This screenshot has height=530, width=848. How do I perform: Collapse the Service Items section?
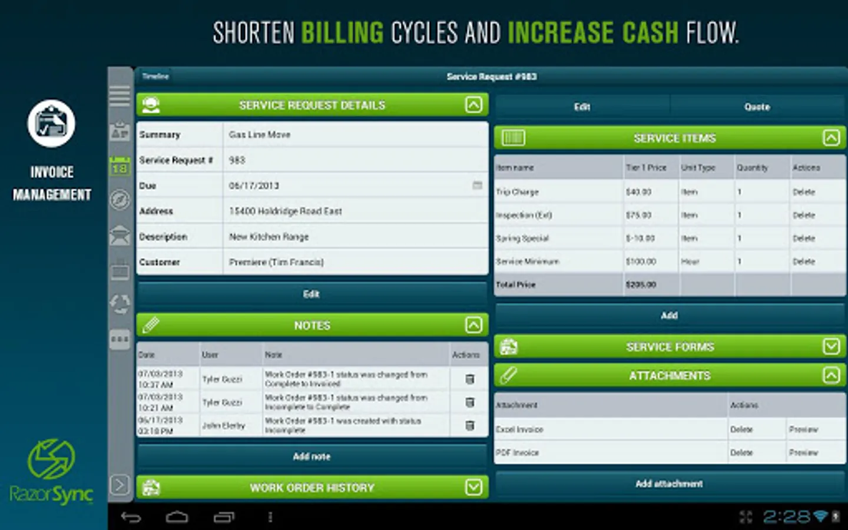pos(831,138)
